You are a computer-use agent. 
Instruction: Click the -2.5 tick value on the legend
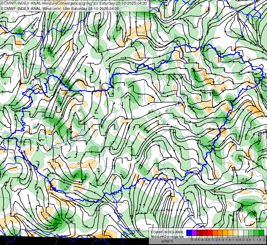[217, 240]
